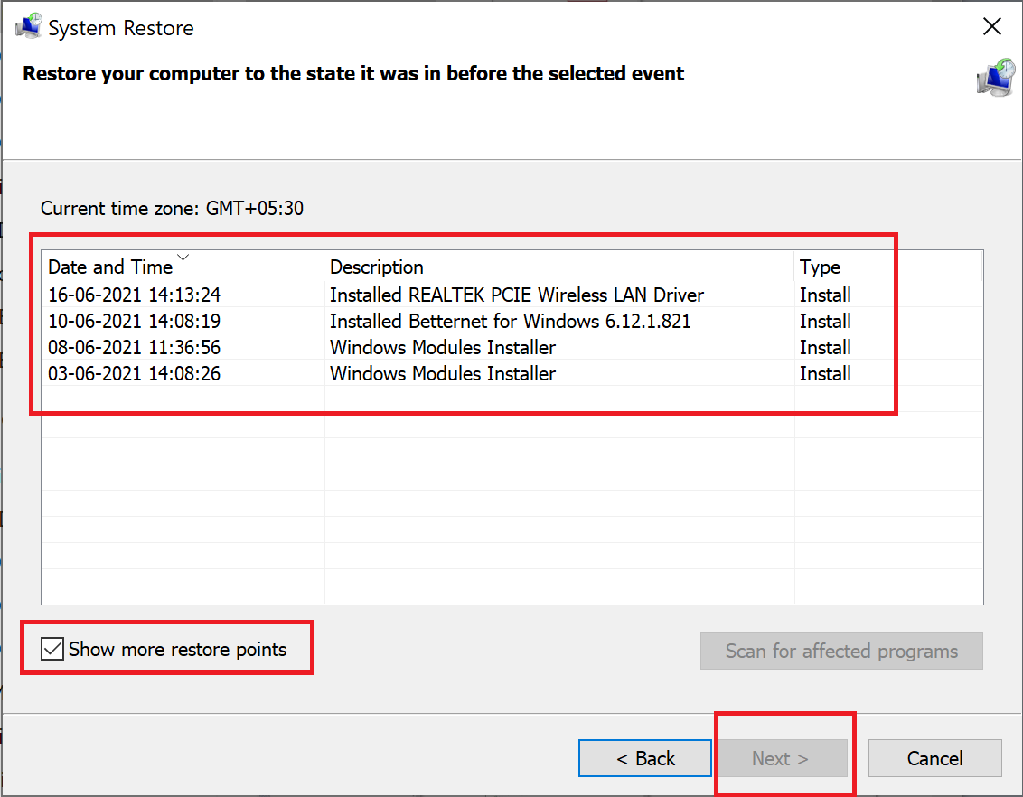Click the Scan for affected programs button
1023x797 pixels.
(x=840, y=651)
